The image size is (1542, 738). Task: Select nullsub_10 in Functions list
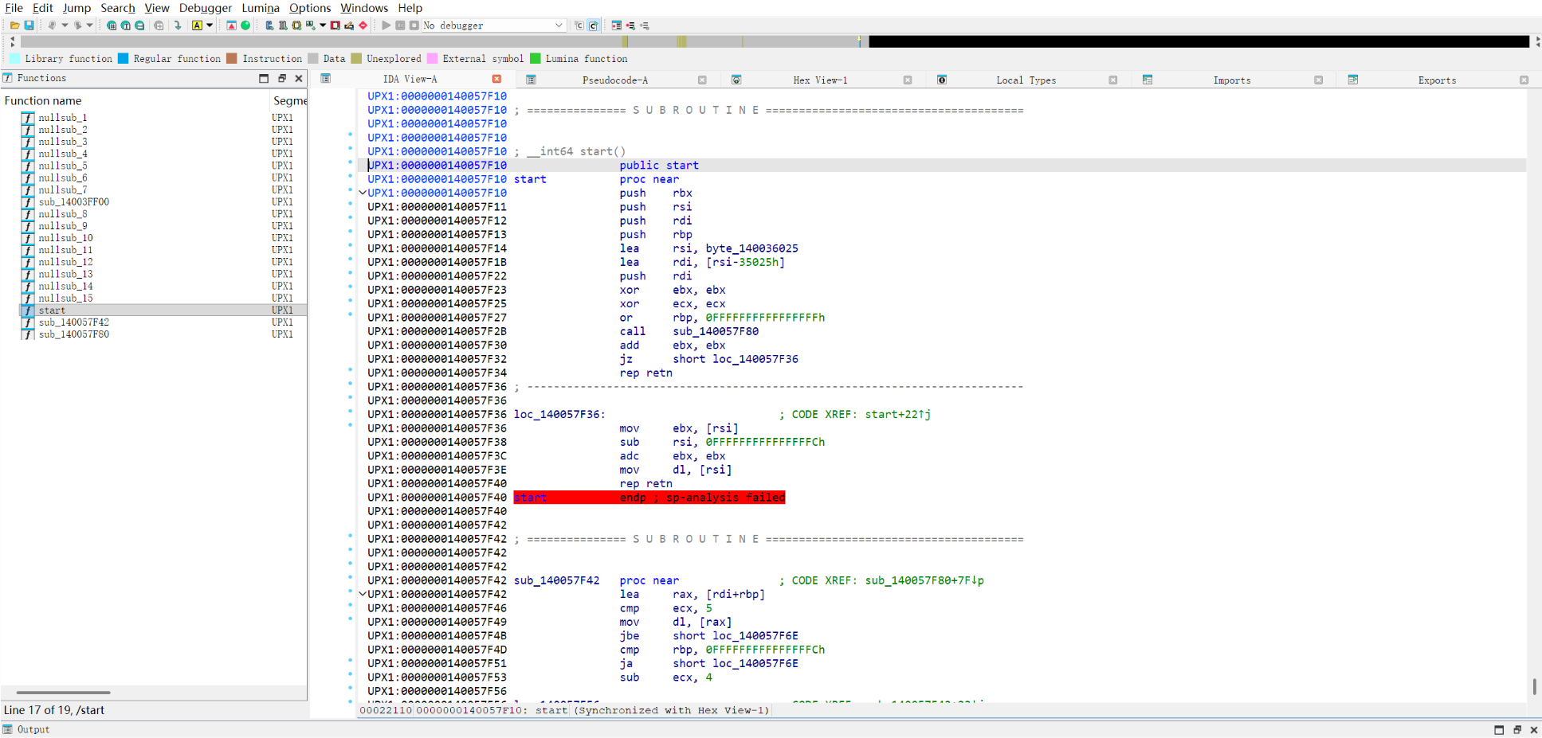pyautogui.click(x=65, y=237)
